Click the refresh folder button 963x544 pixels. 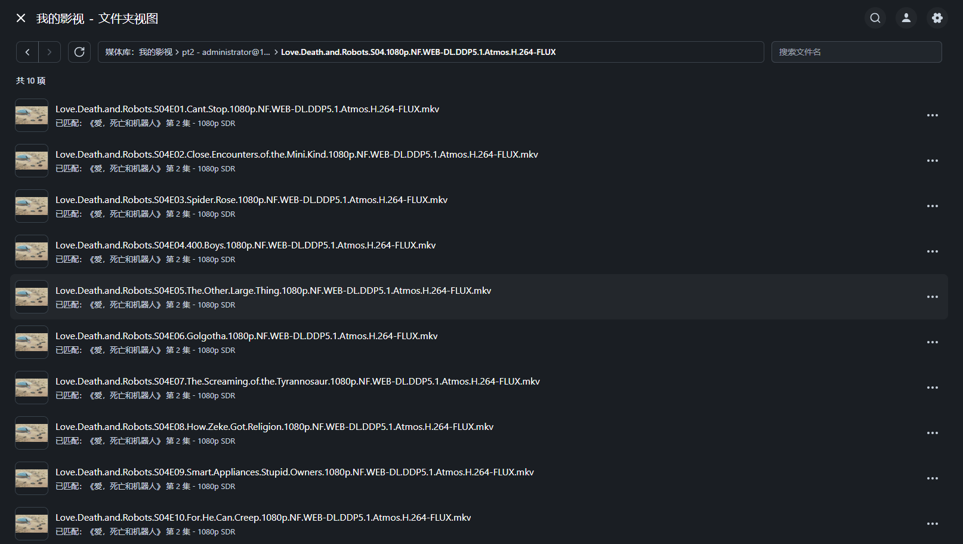pos(79,52)
